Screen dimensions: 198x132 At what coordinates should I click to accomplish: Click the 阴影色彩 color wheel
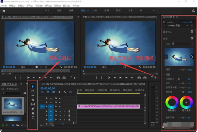[x=172, y=103]
